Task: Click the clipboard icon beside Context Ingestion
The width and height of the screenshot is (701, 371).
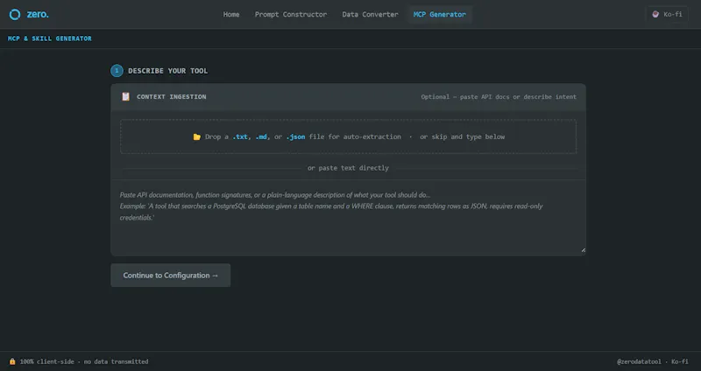Action: point(125,96)
